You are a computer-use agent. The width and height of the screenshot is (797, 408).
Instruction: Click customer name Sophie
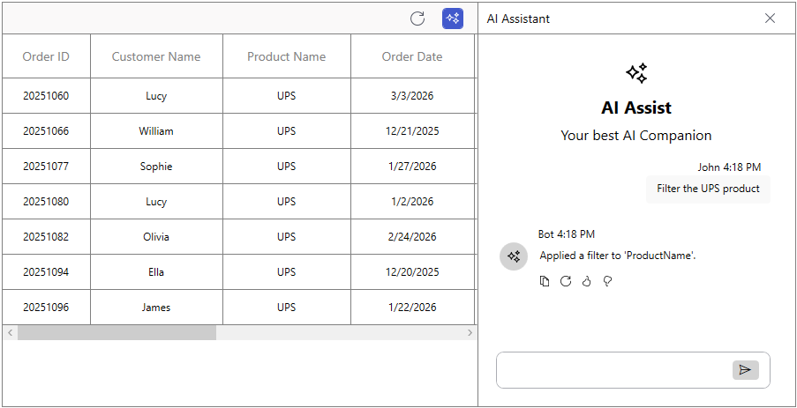pos(156,167)
